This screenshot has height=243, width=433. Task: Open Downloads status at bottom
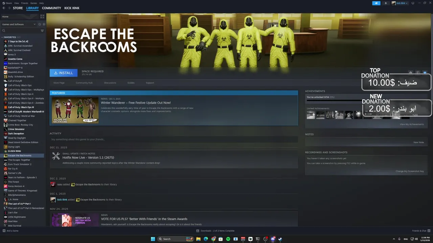(215, 231)
